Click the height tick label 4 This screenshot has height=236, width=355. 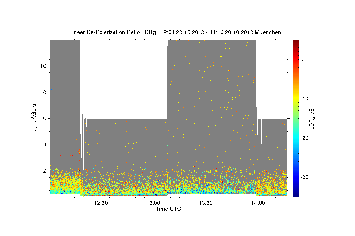pos(44,145)
